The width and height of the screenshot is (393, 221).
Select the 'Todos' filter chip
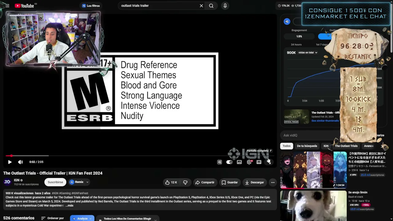point(287,146)
